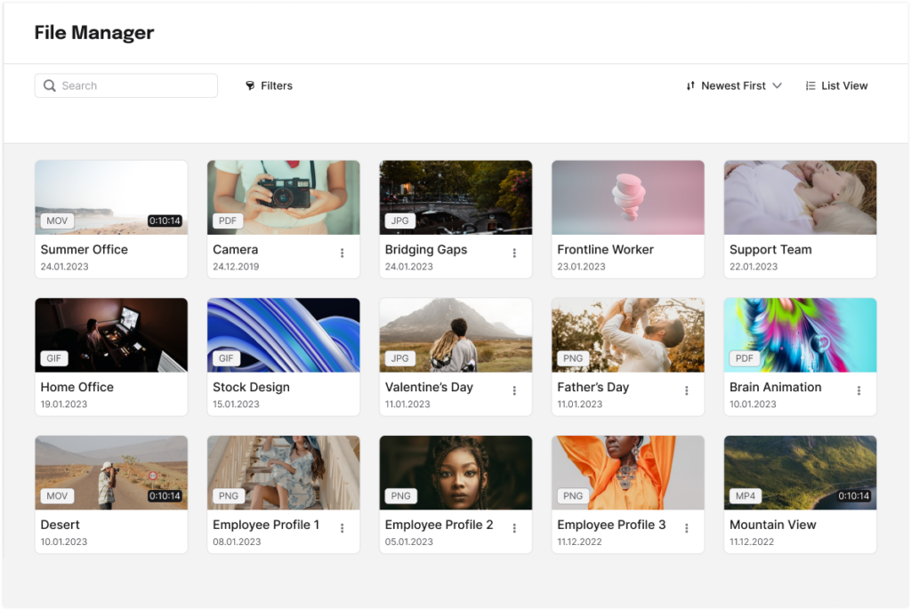Open the options menu for Brain Animation
Image resolution: width=911 pixels, height=610 pixels.
click(x=859, y=391)
